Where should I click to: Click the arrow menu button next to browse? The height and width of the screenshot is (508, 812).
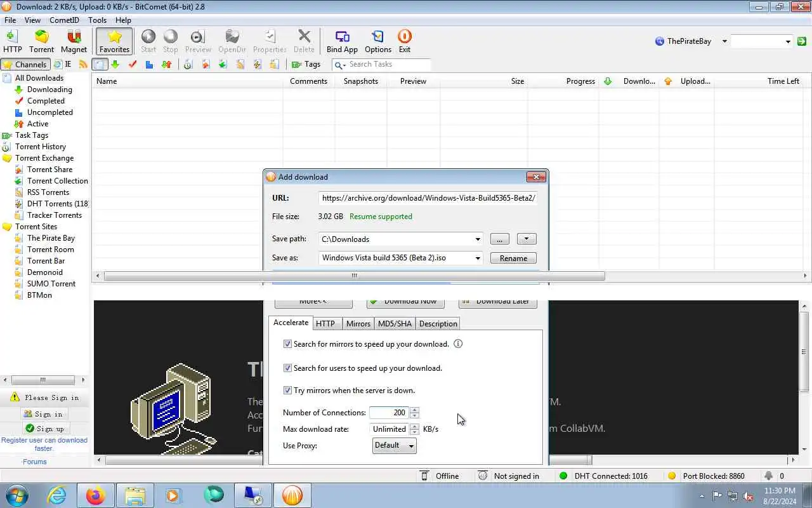click(x=527, y=239)
